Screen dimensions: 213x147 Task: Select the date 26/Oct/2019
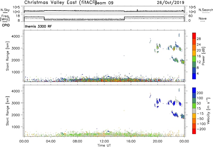click(x=170, y=3)
